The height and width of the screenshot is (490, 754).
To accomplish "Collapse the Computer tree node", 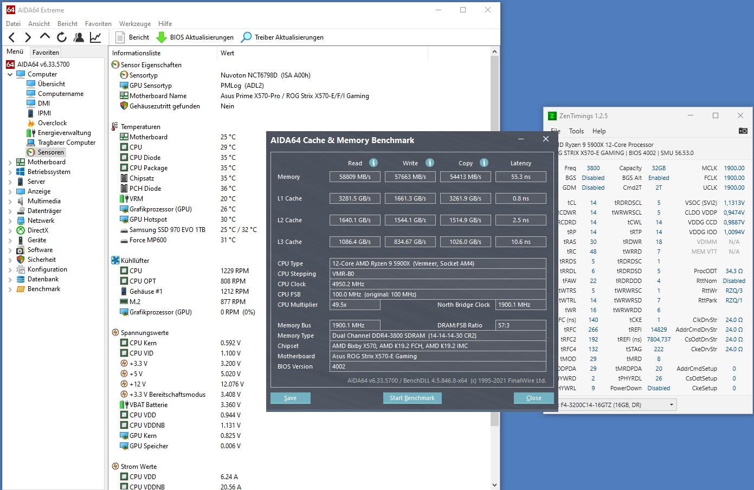I will (x=10, y=74).
